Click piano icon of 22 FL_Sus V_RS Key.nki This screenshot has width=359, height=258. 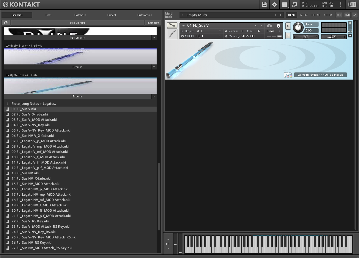(x=7, y=221)
